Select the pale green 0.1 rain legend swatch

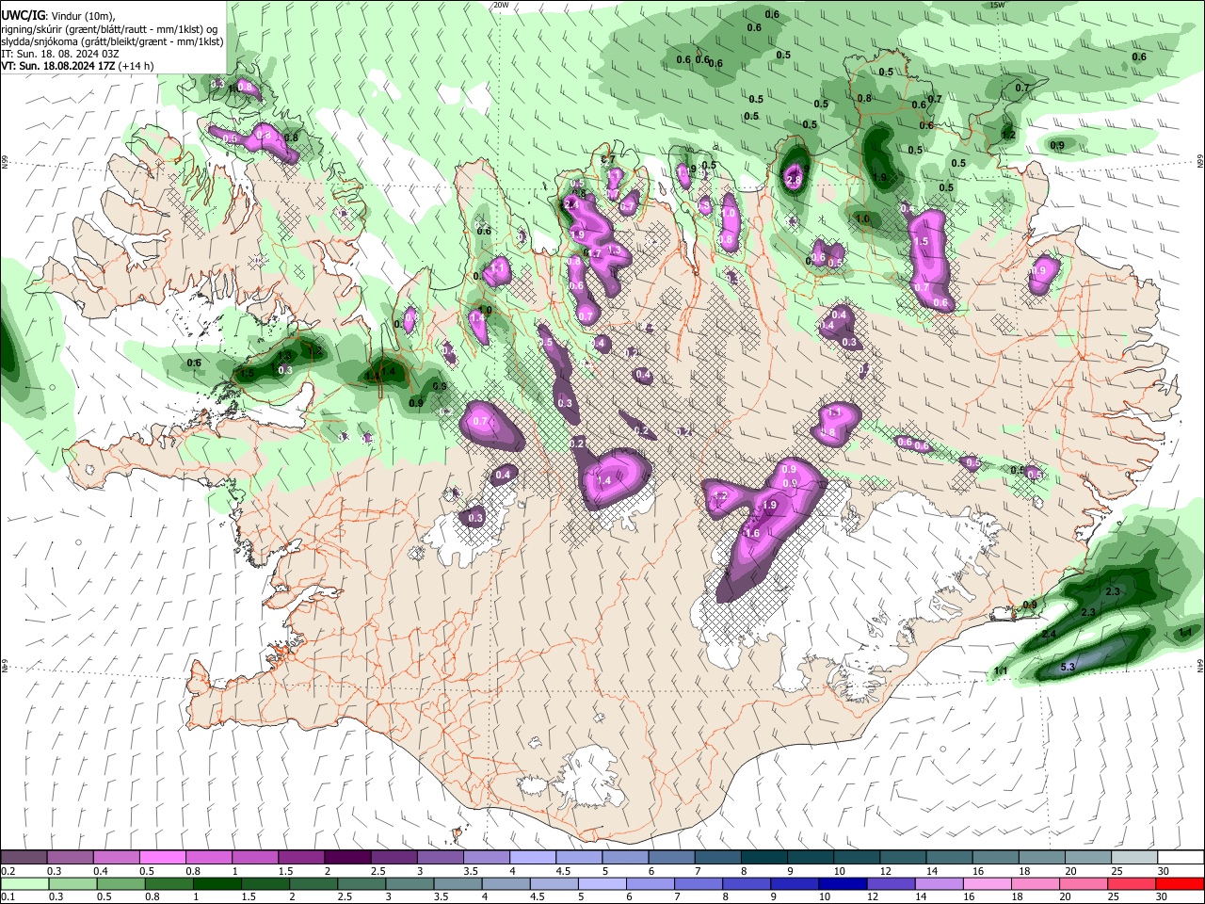(24, 883)
